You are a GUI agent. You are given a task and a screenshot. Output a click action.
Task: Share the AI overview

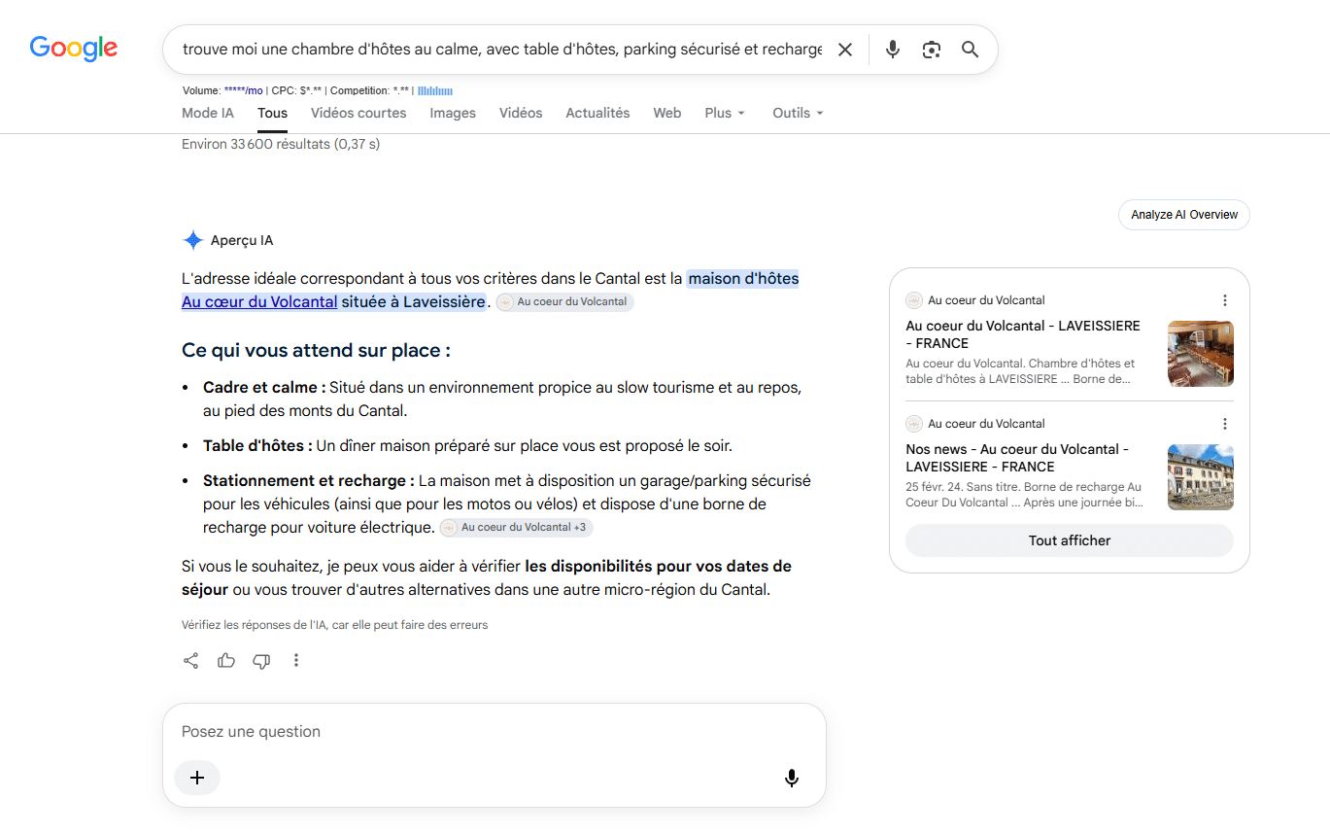(191, 661)
